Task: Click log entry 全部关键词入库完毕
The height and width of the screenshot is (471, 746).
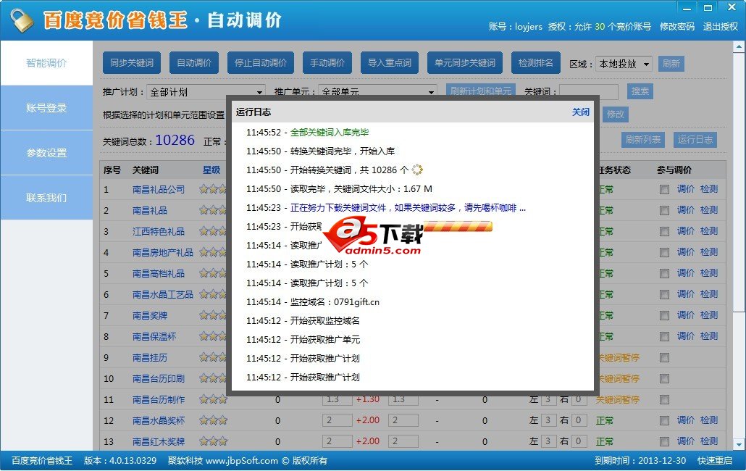Action: tap(330, 133)
